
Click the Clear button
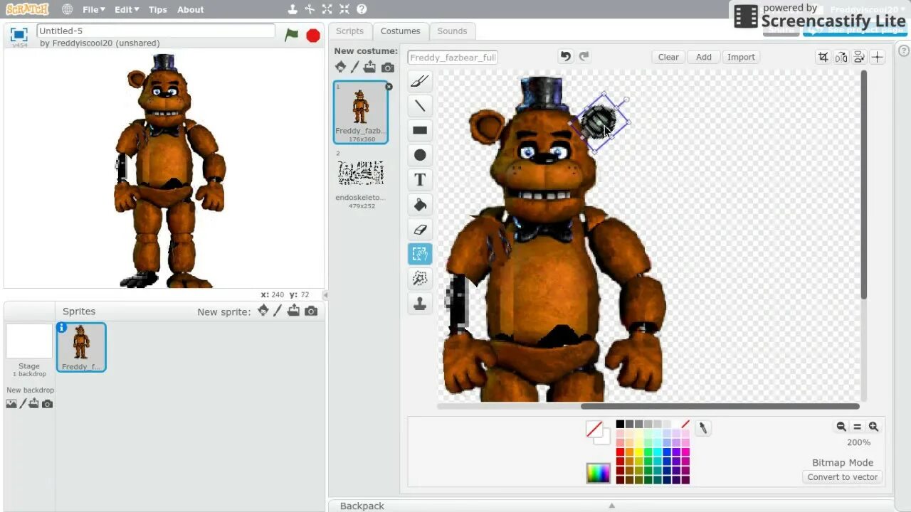(x=668, y=57)
